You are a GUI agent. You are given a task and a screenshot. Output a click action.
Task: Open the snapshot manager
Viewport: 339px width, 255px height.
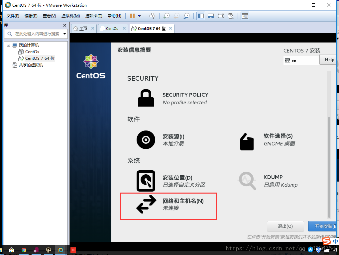pos(186,16)
